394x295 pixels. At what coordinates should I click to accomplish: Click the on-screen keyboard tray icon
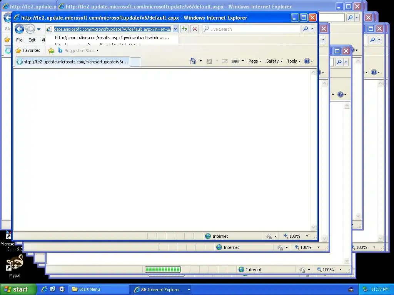351,290
